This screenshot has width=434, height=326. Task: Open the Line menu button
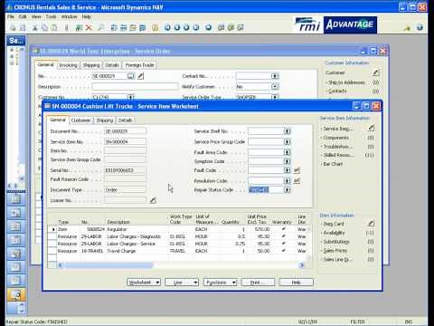tap(182, 283)
